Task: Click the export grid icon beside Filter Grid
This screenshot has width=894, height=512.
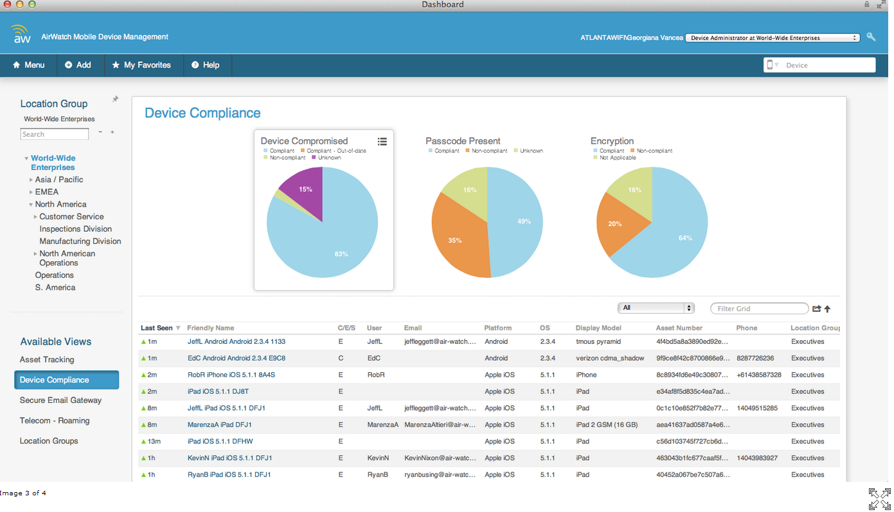Action: tap(817, 309)
